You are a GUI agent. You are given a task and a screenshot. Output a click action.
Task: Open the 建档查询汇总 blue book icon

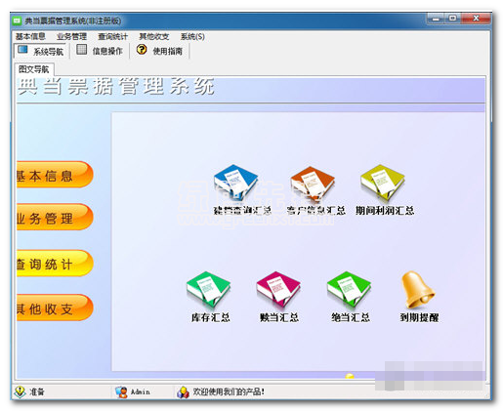pyautogui.click(x=235, y=183)
